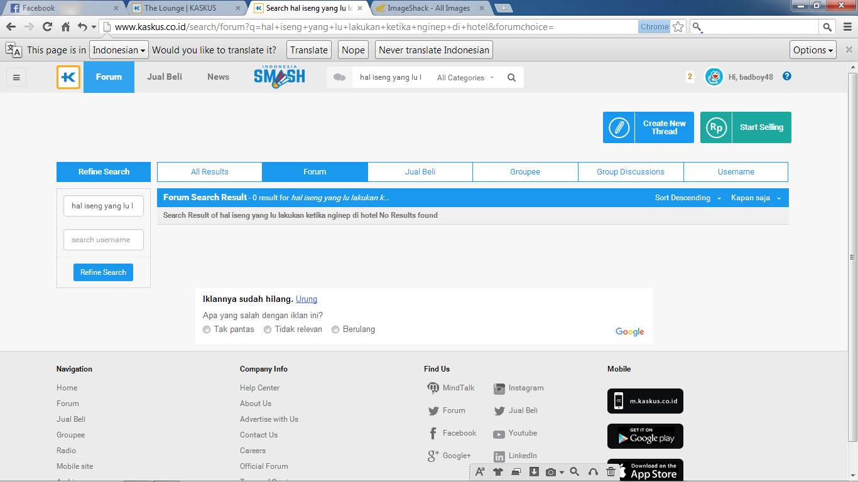The width and height of the screenshot is (858, 482).
Task: Click the t-shirt skin icon in bottom toolbar
Action: pyautogui.click(x=498, y=472)
